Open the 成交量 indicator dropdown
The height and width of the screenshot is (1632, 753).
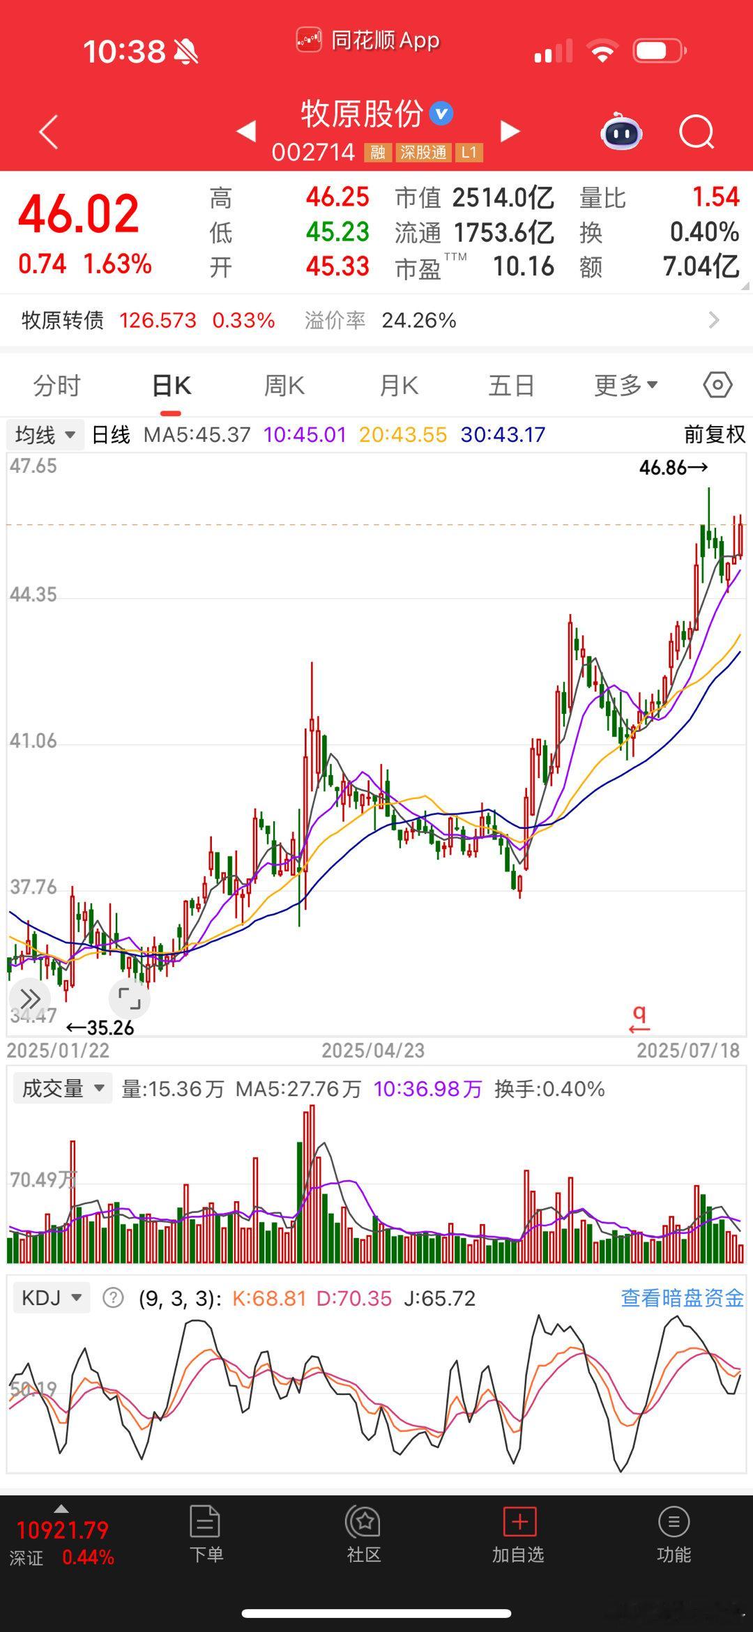[63, 1088]
